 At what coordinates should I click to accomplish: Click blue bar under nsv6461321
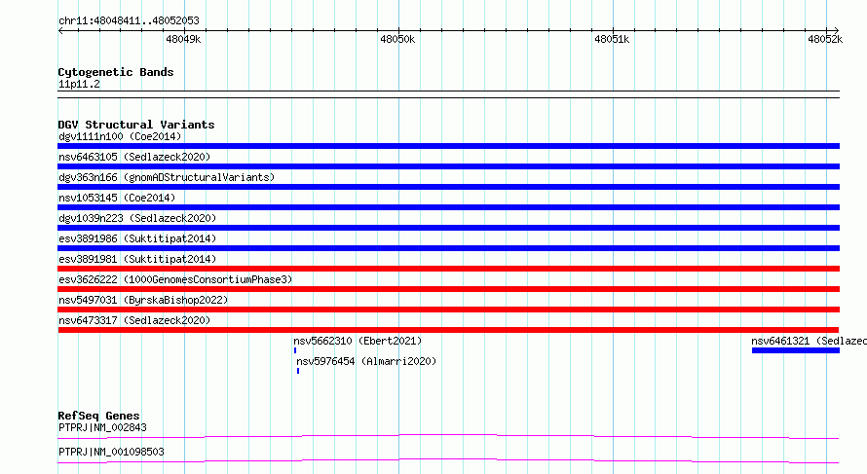tap(796, 350)
